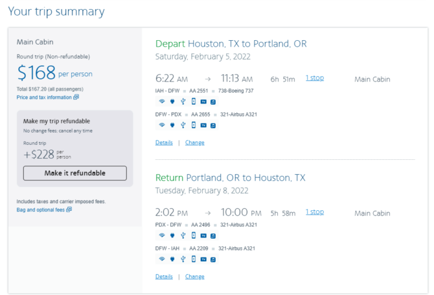Click power outlet icon for flight AA 2209

click(x=172, y=259)
